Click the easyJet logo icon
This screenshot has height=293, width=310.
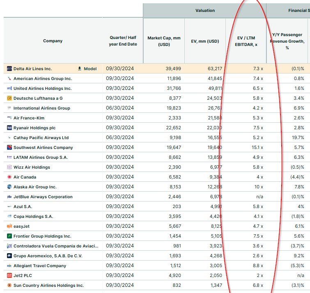9,226
